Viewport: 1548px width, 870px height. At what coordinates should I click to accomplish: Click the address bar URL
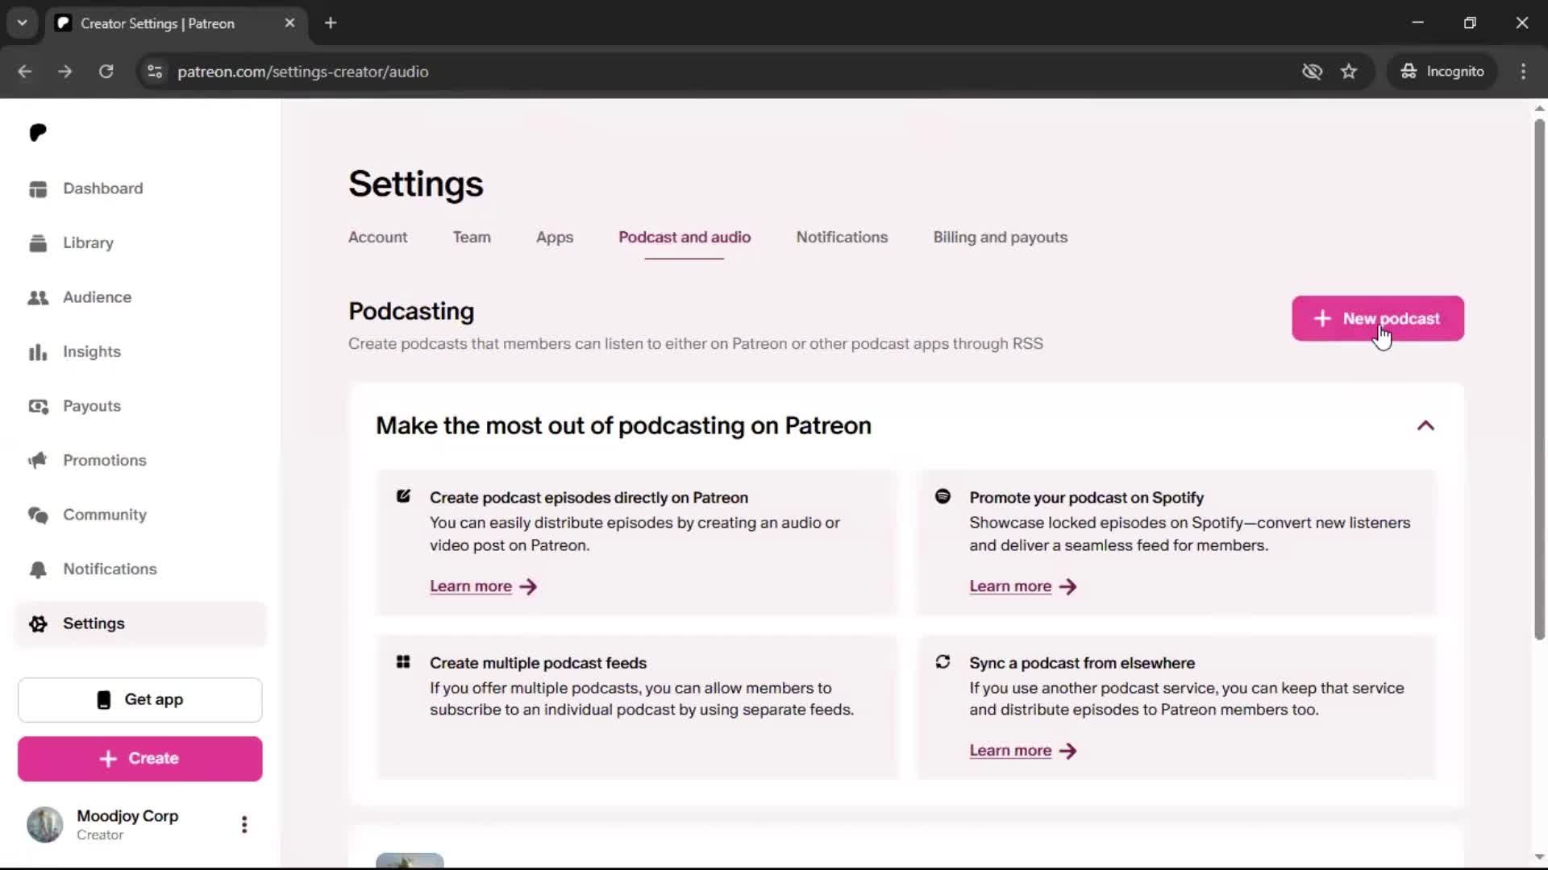(x=302, y=72)
